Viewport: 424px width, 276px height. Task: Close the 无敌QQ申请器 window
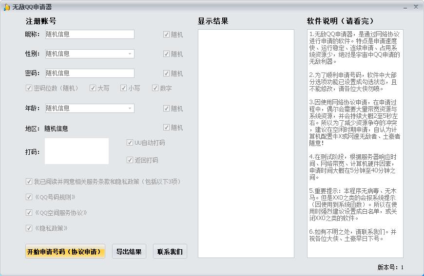pos(416,7)
